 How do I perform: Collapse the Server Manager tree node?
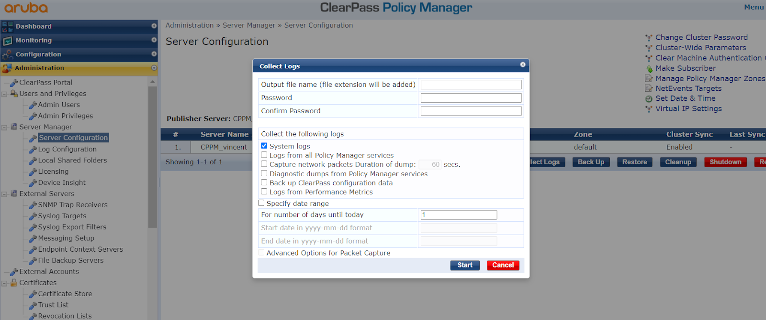[x=4, y=128]
